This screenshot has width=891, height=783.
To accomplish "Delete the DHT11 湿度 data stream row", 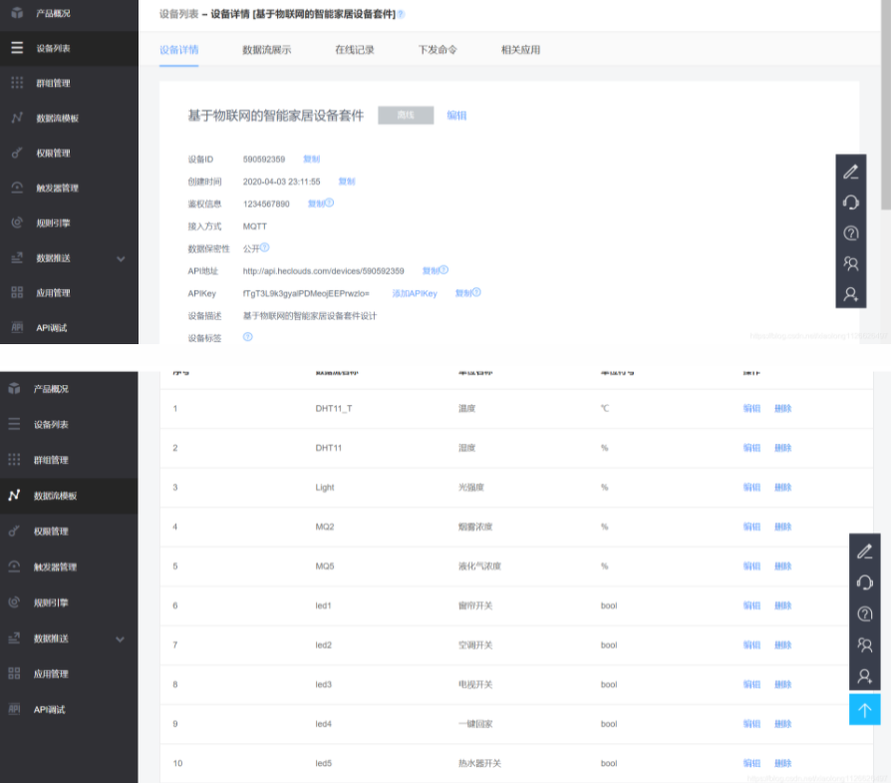I will tap(782, 448).
